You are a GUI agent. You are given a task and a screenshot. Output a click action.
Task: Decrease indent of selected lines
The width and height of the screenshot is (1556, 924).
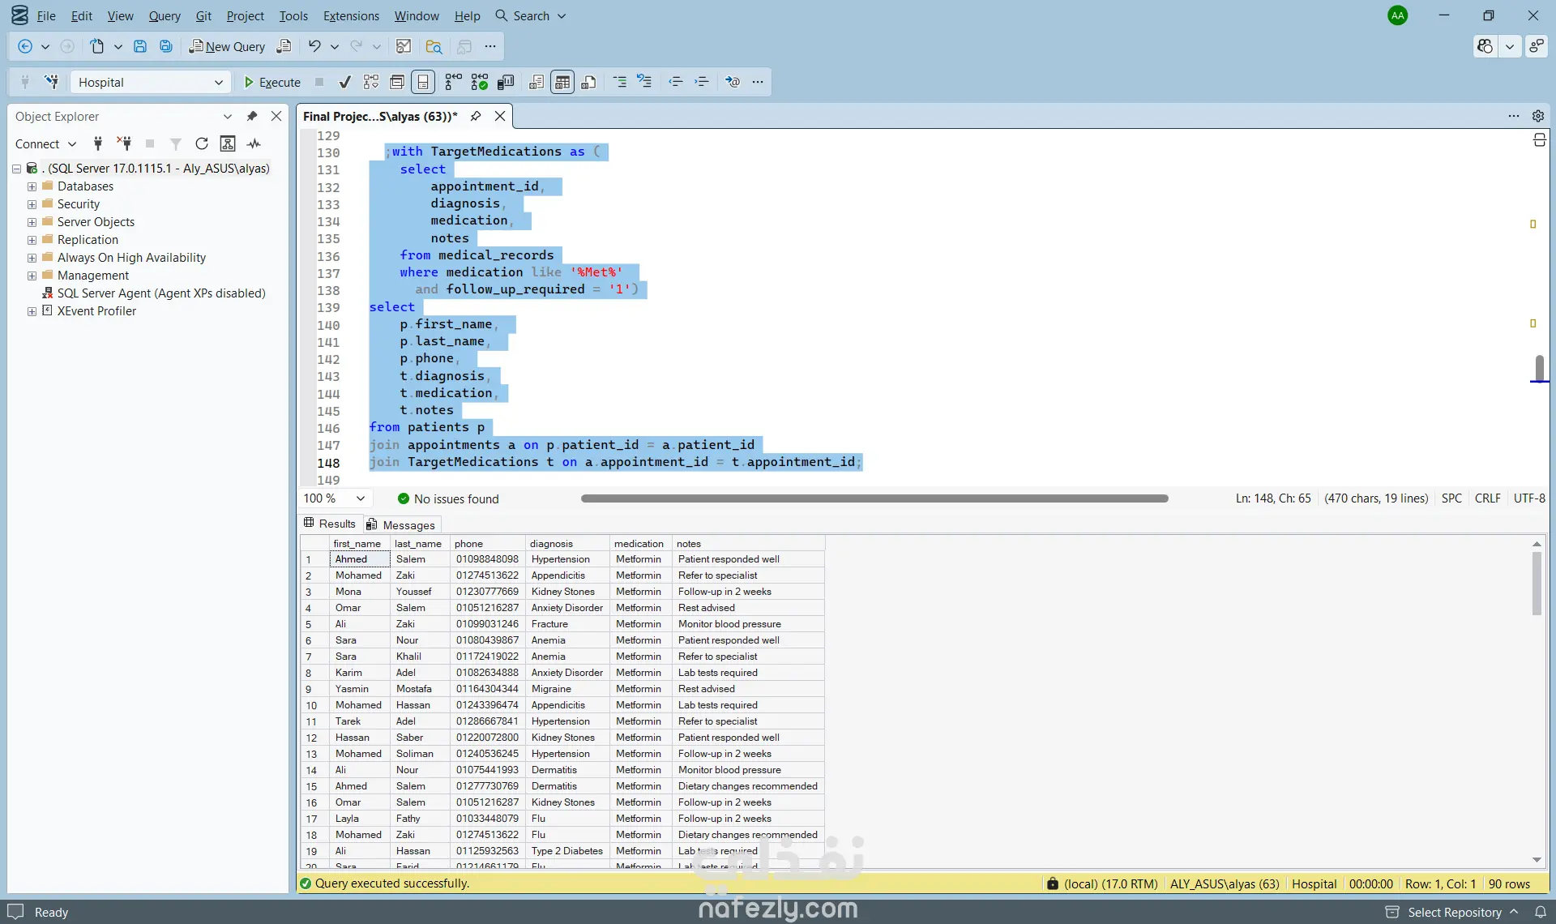point(675,82)
